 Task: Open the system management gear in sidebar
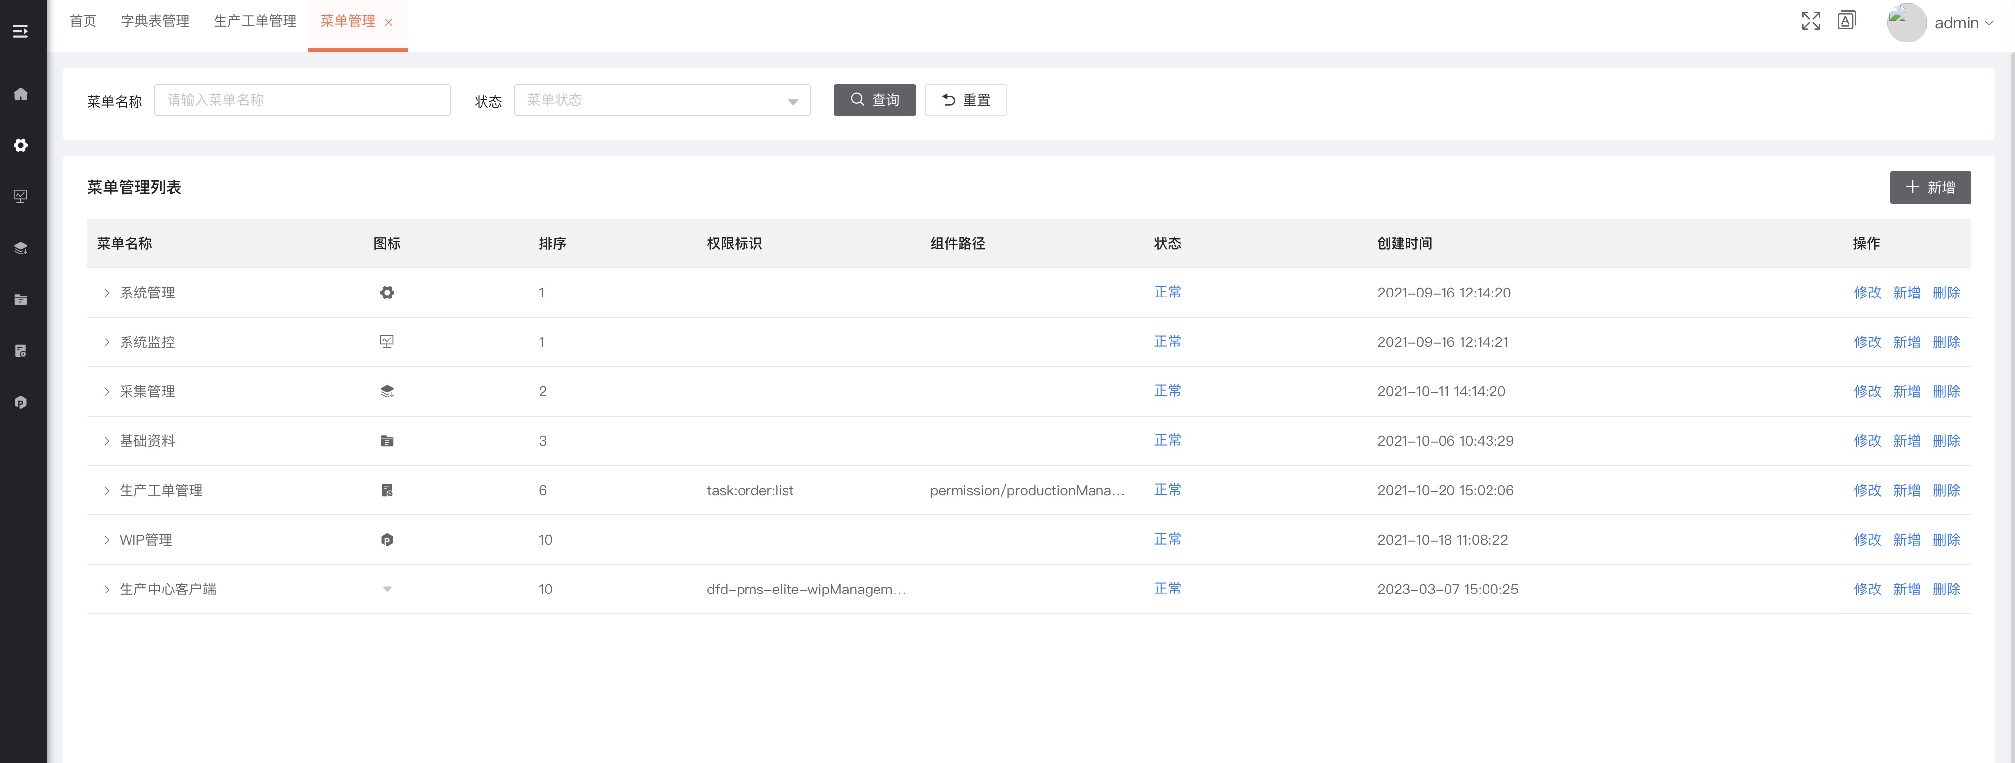21,145
